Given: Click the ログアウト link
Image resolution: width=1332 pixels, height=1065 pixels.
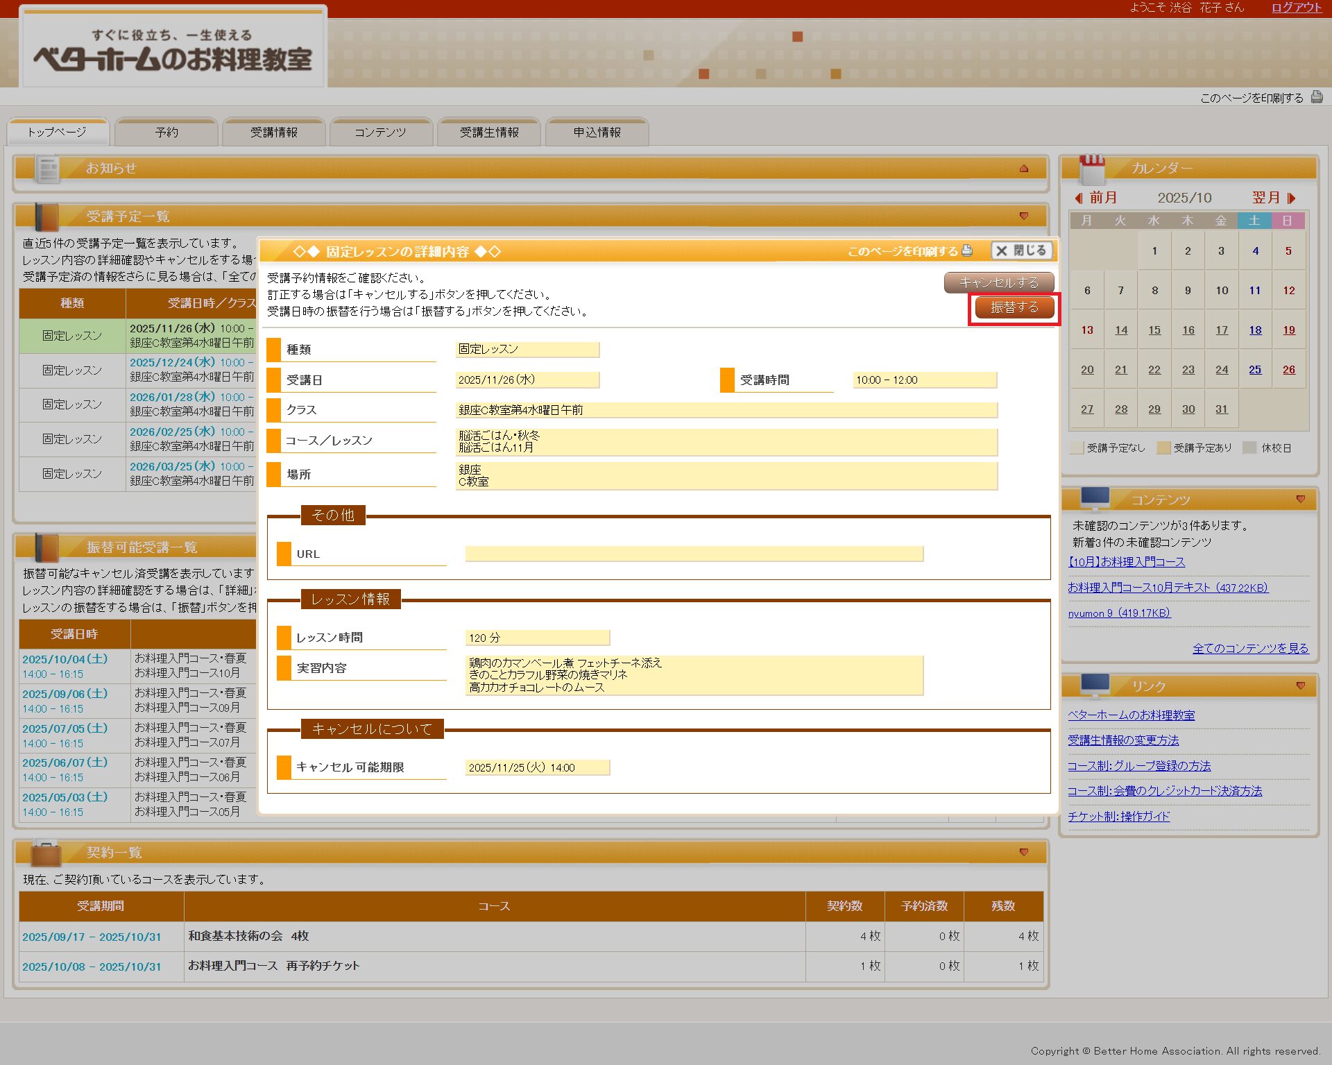Looking at the screenshot, I should [x=1296, y=8].
